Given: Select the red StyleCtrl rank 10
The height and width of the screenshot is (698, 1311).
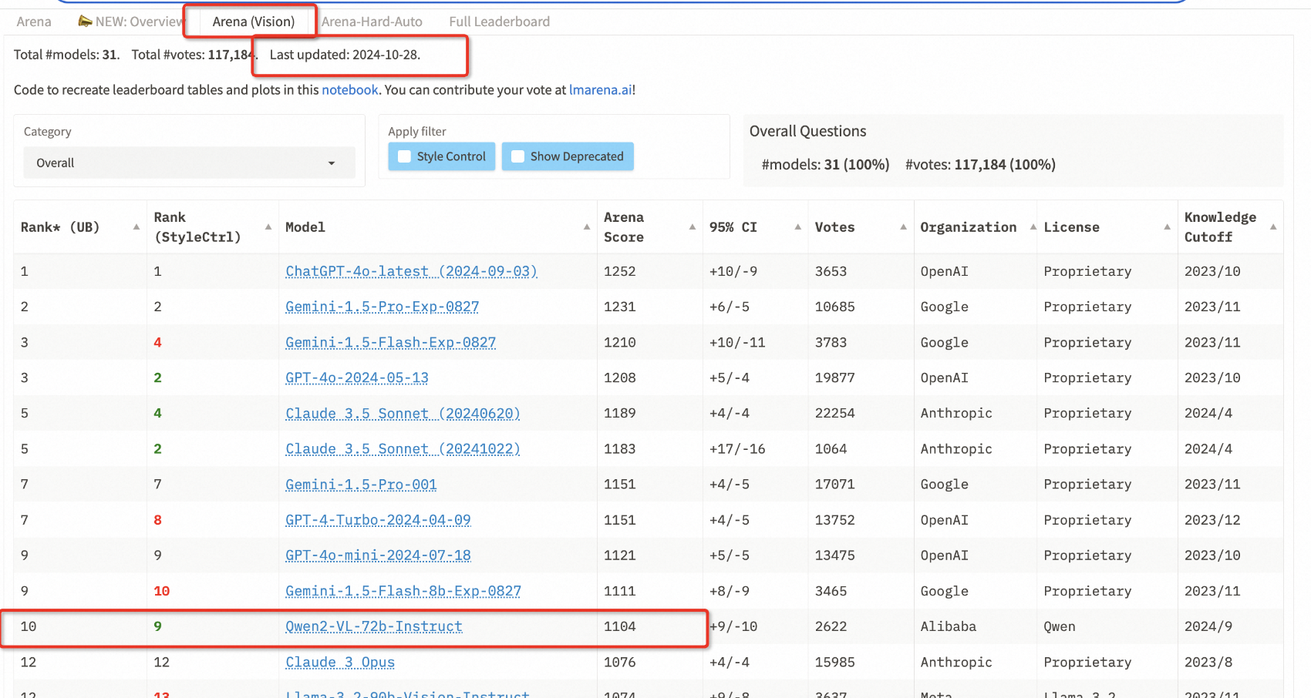Looking at the screenshot, I should point(162,591).
